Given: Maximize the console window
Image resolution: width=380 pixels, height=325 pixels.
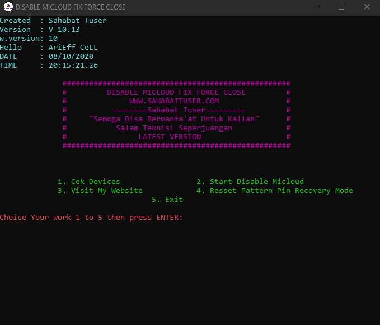Looking at the screenshot, I should coord(341,7).
